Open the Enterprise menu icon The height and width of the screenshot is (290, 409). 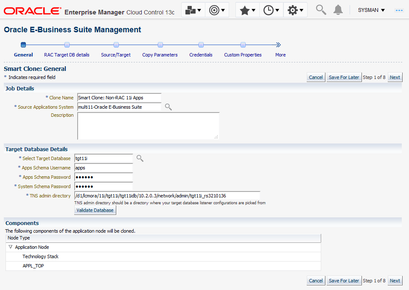193,10
